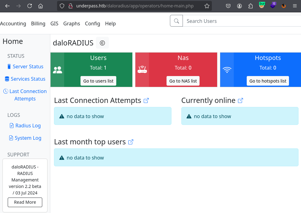This screenshot has width=301, height=213.
Task: Click the Burp proxy extension icon
Action: (262, 5)
